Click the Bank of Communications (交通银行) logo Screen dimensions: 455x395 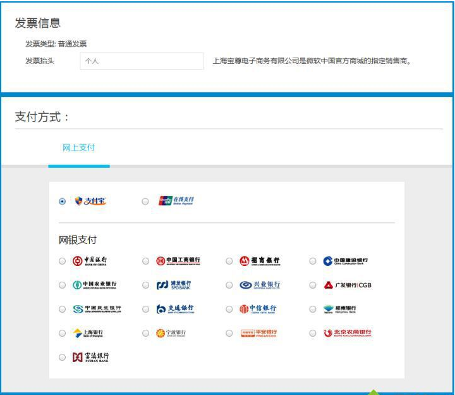click(x=175, y=310)
